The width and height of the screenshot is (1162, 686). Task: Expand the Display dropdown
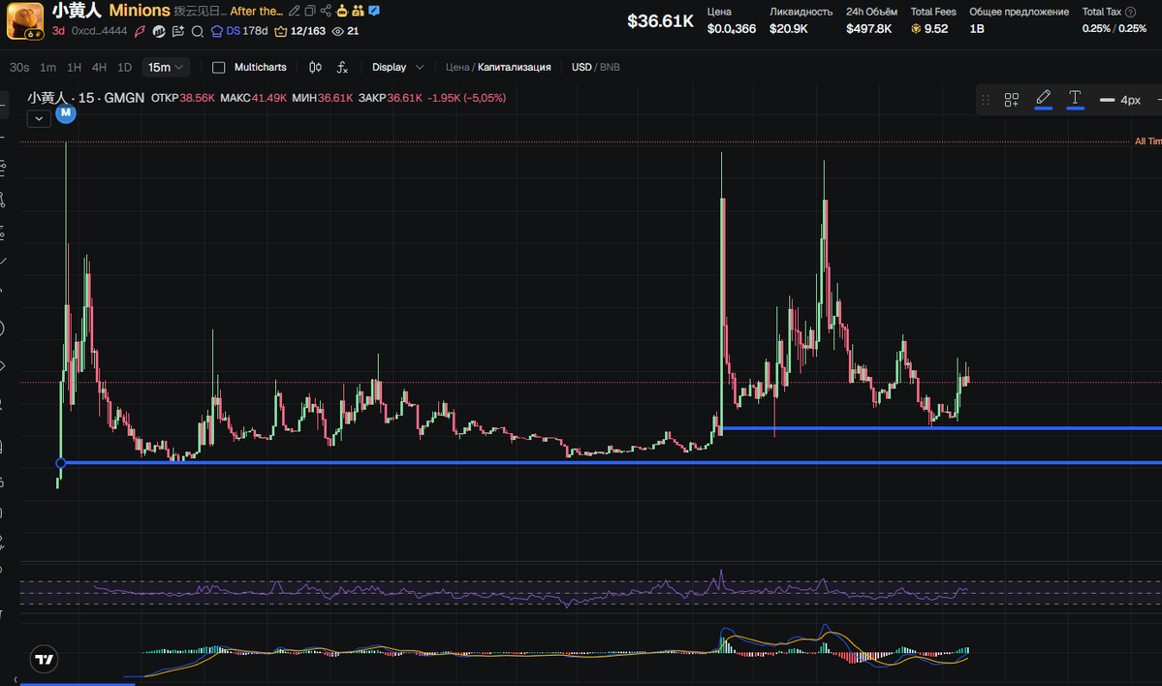(398, 68)
